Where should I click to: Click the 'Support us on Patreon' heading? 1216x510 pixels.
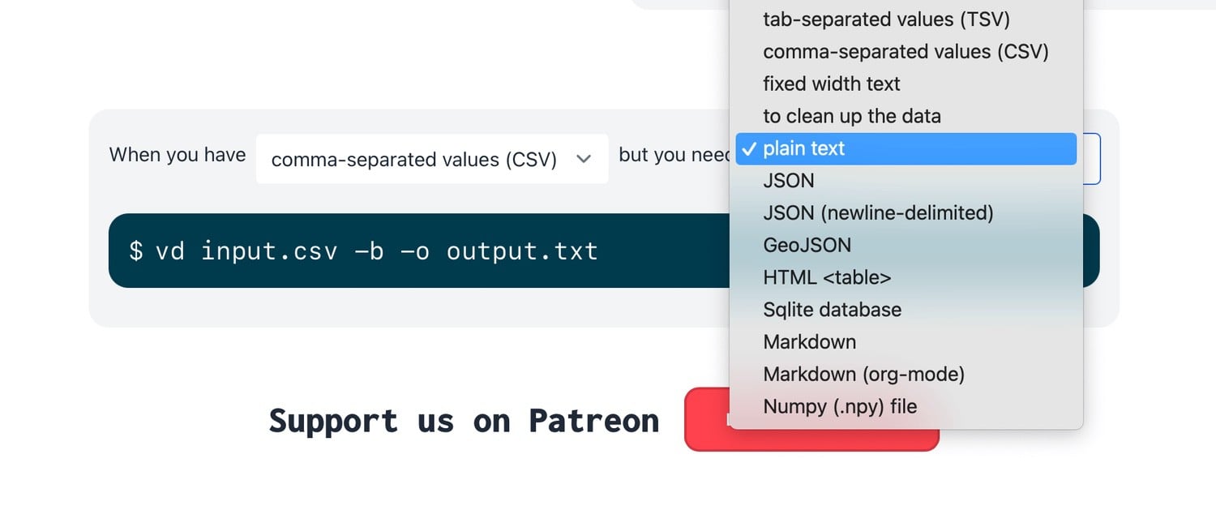click(464, 421)
